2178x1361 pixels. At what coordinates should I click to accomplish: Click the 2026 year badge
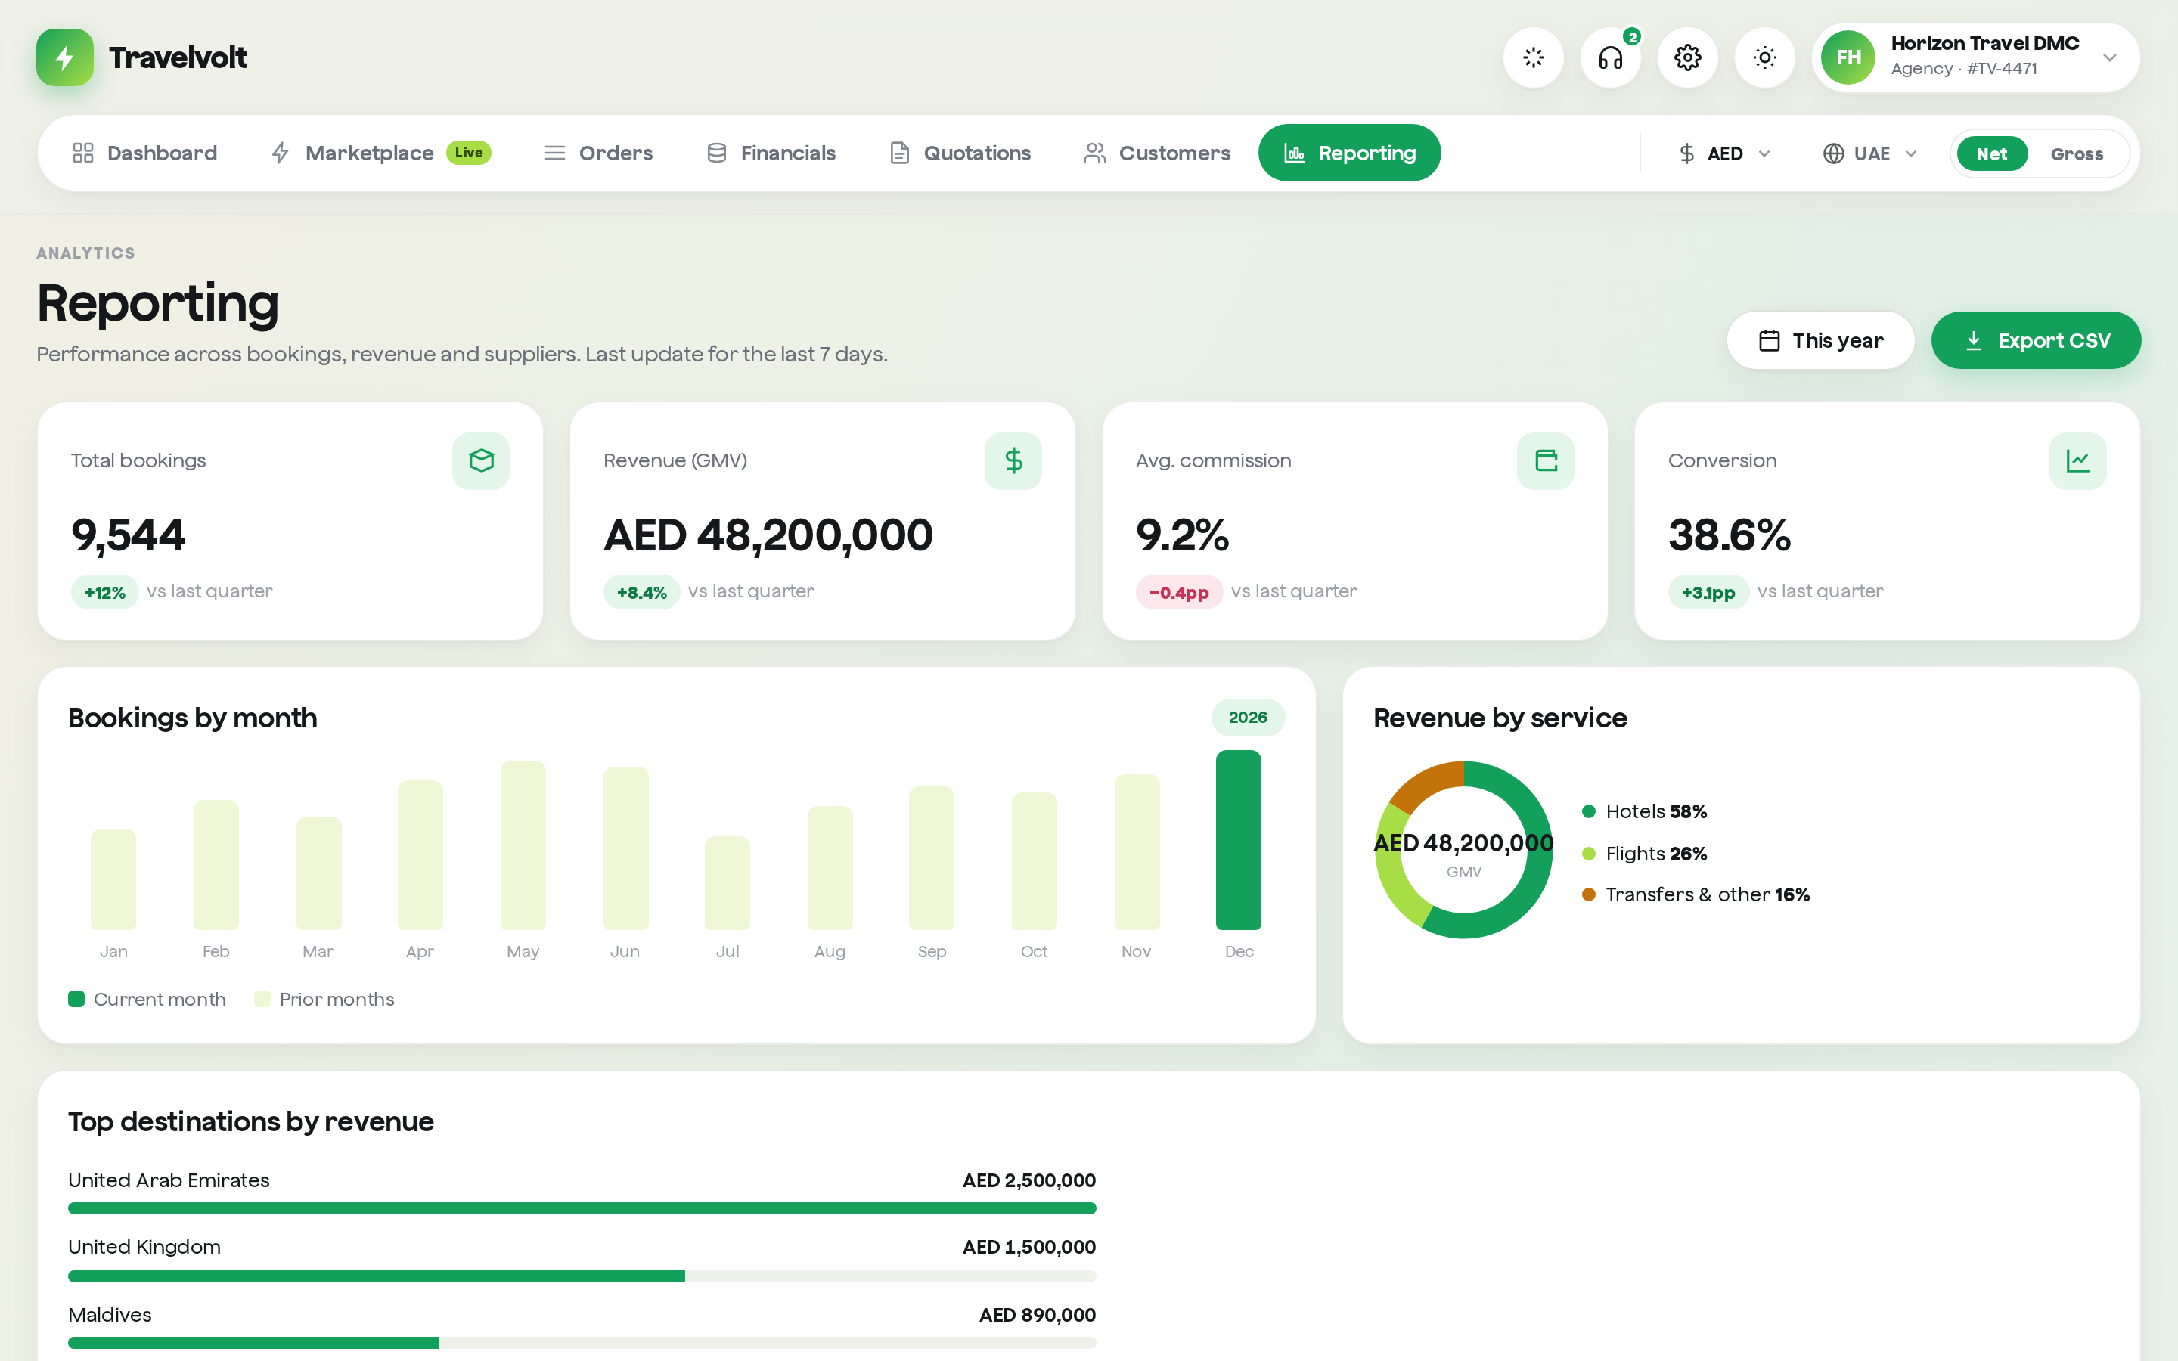click(1247, 718)
